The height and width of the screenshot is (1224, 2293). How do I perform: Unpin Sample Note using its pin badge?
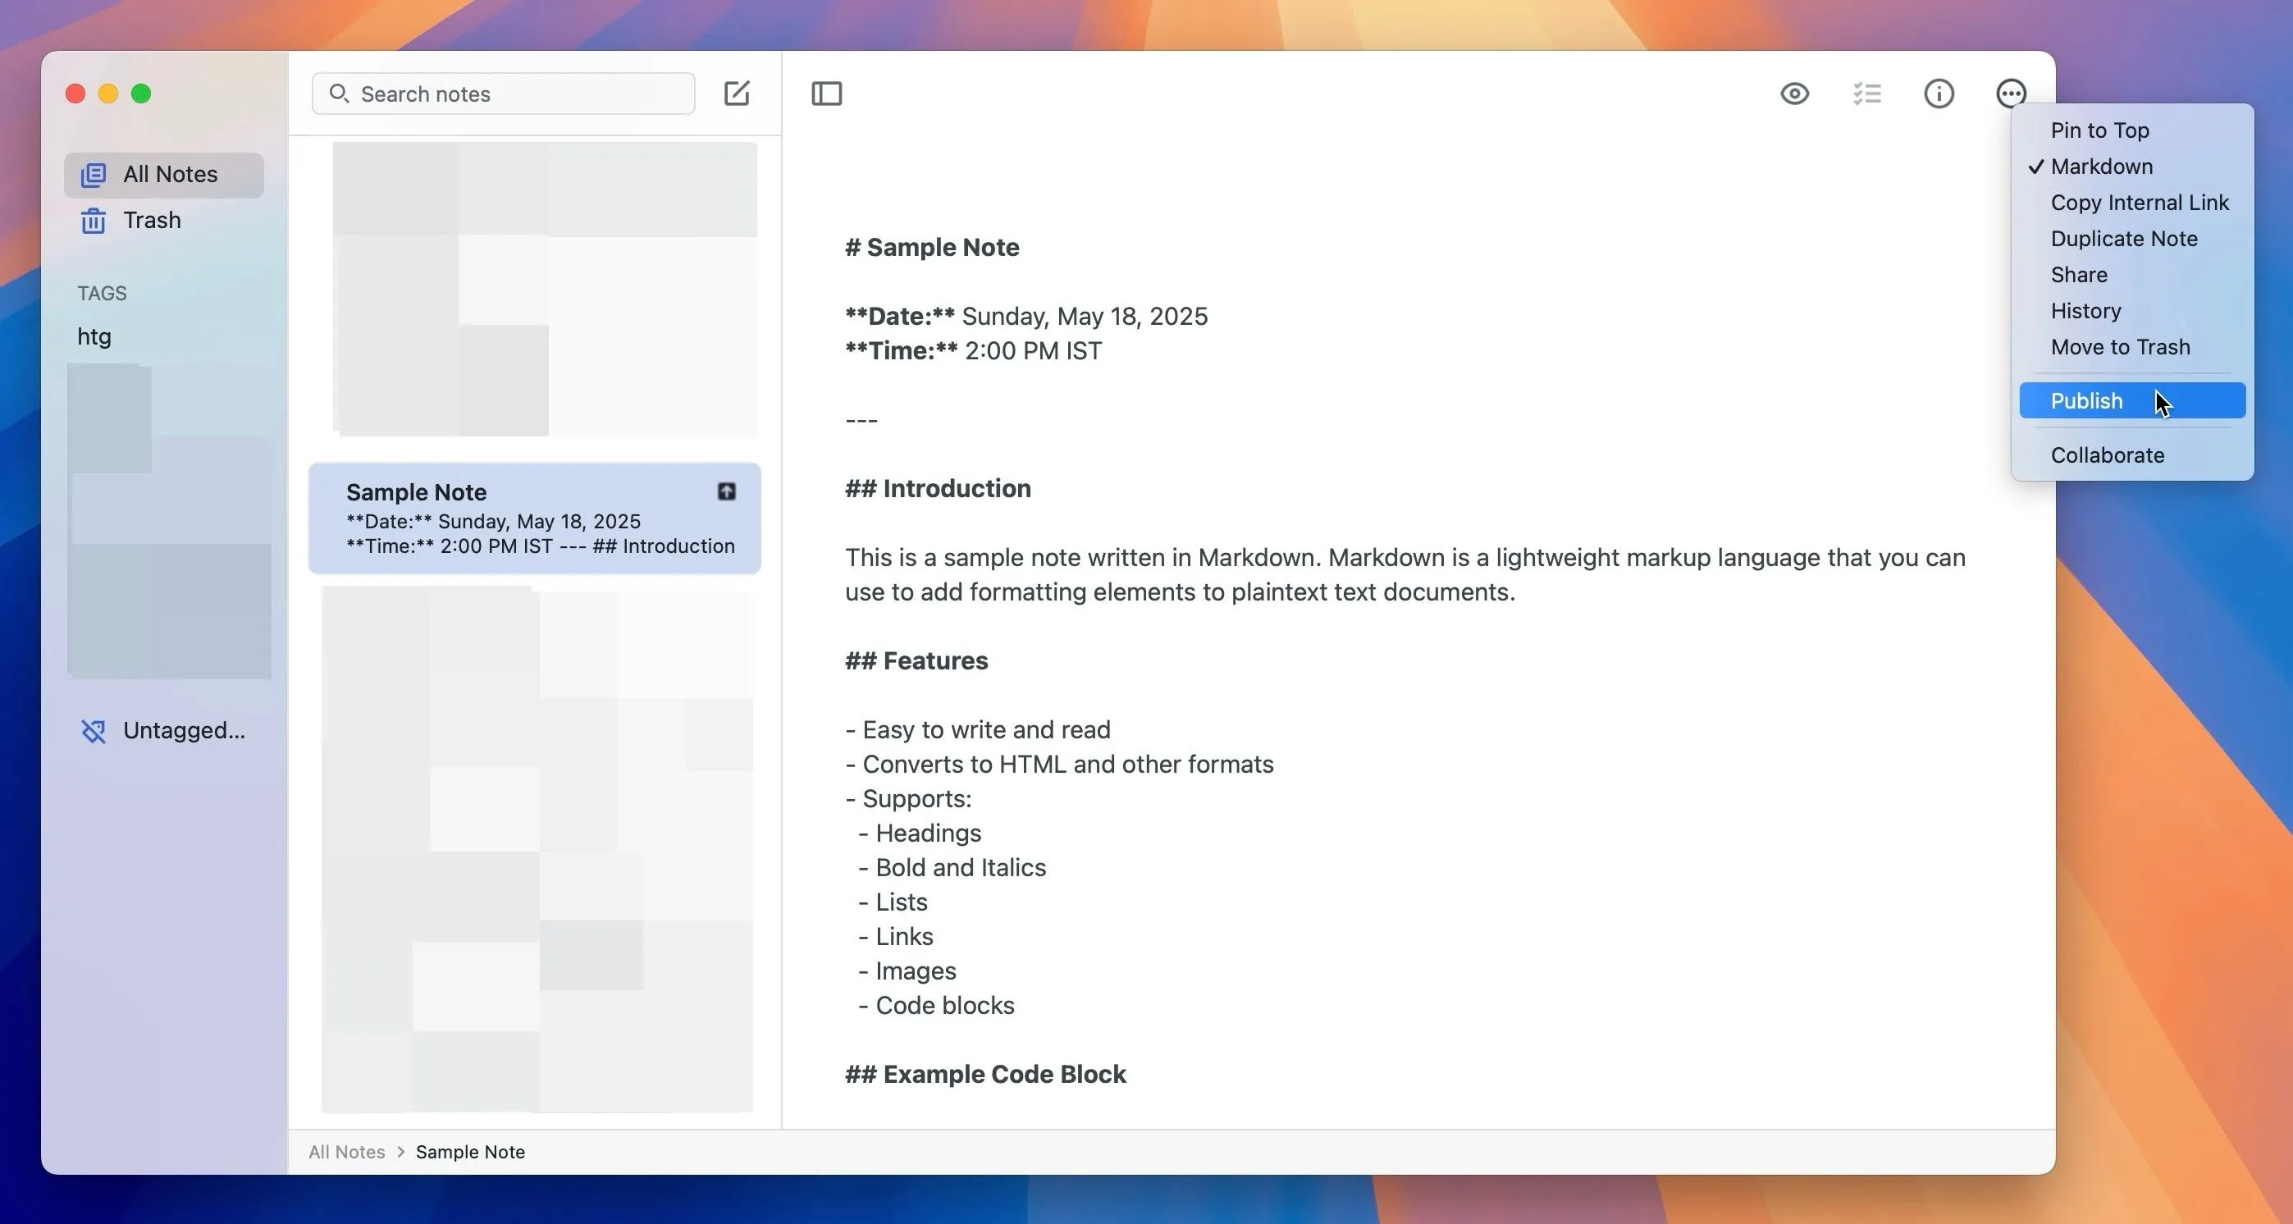click(726, 491)
